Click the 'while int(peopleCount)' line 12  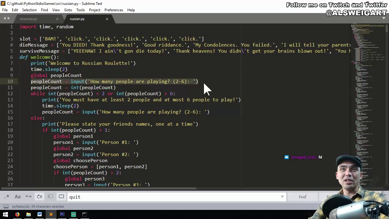(x=103, y=94)
